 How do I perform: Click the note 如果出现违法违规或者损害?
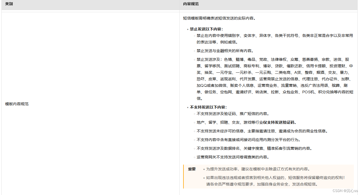point(275,178)
